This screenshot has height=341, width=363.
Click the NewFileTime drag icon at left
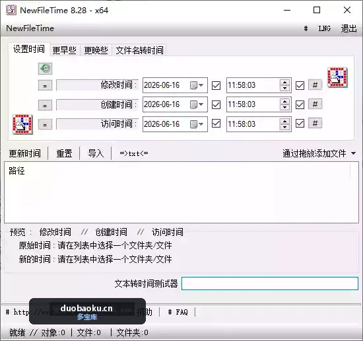pos(22,124)
